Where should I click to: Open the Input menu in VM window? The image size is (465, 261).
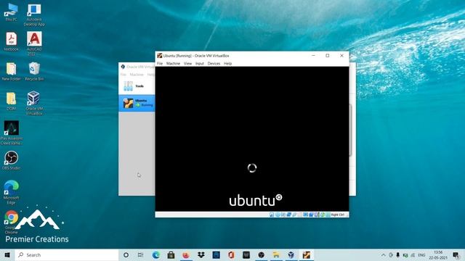pos(200,63)
